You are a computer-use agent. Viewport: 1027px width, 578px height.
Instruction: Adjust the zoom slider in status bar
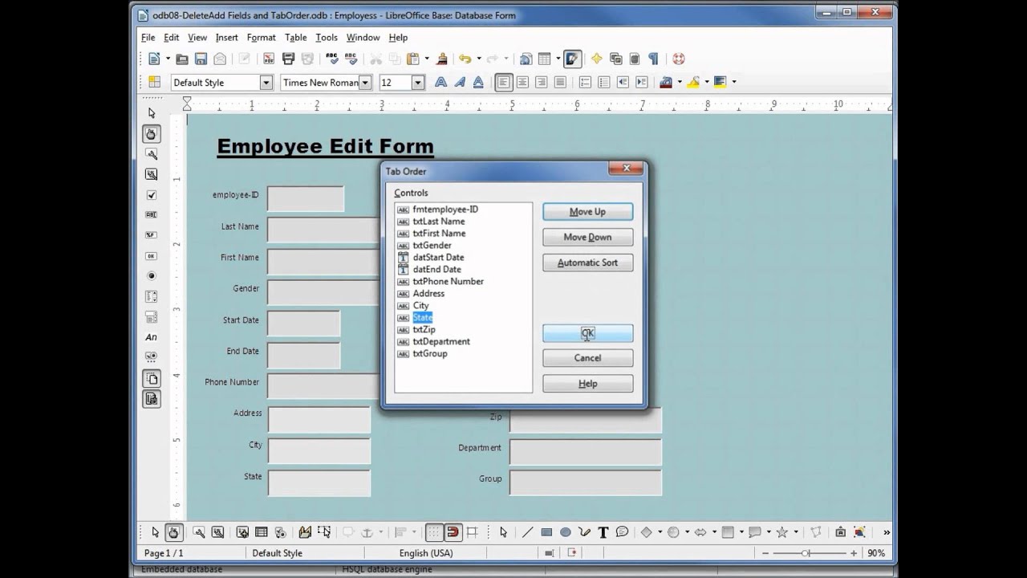(806, 553)
